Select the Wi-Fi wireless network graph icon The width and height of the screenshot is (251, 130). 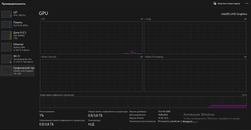[7, 59]
